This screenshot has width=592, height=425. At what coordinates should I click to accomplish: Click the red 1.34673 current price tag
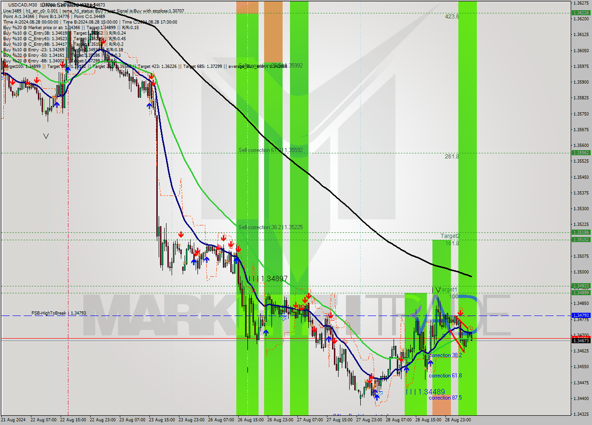581,340
